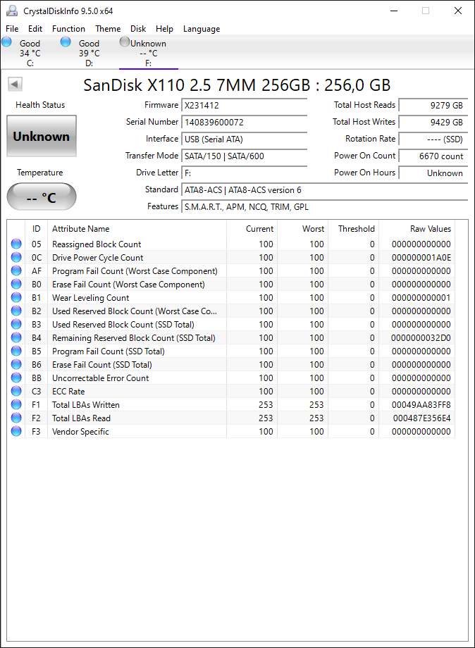Image resolution: width=475 pixels, height=648 pixels.
Task: Open the Help menu
Action: pos(164,29)
